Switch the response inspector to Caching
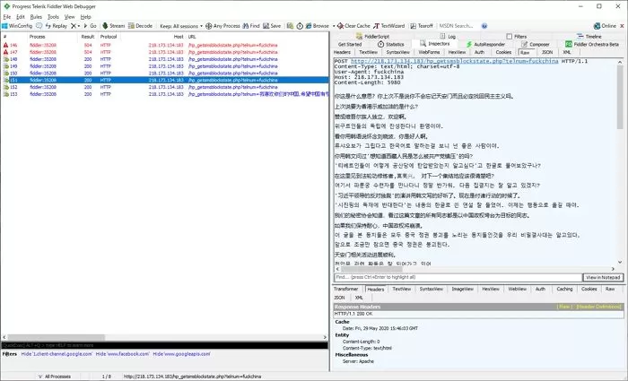Viewport: 628px width, 381px height. point(564,289)
